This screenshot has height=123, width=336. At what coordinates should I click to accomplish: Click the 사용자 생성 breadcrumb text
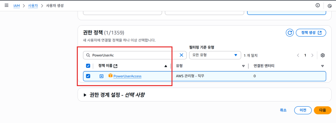coord(55,6)
